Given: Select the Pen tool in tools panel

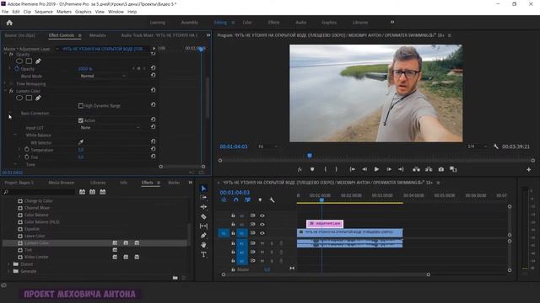Looking at the screenshot, I should click(x=203, y=236).
